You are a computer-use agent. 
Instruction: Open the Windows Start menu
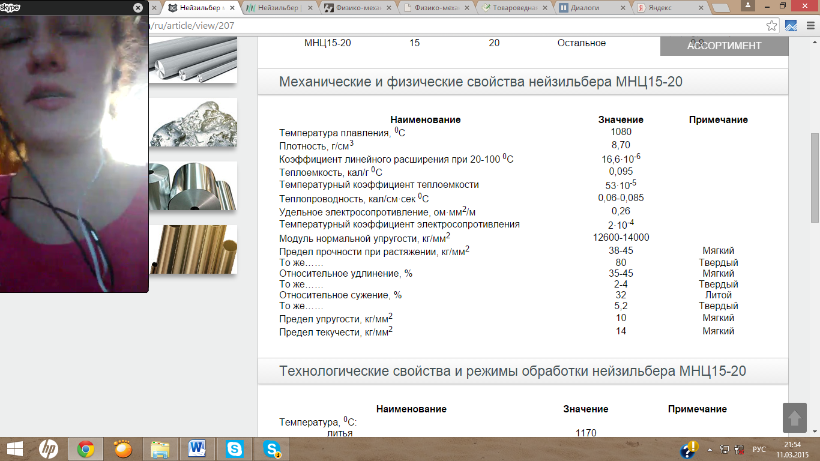(x=14, y=449)
